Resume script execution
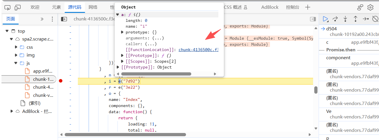 [x=325, y=19]
